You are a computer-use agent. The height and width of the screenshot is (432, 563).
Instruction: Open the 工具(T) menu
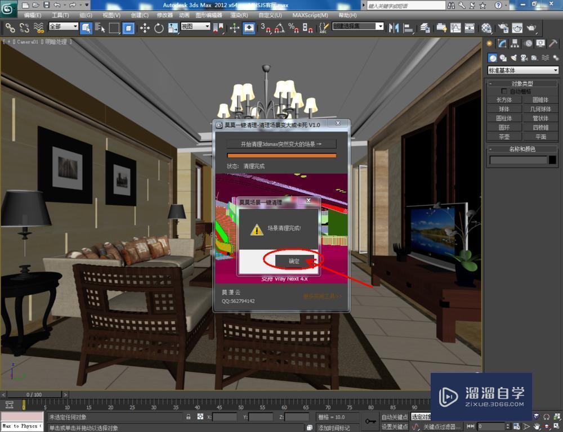coord(60,15)
